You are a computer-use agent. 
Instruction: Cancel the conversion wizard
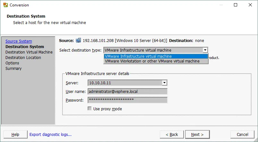coord(242,135)
